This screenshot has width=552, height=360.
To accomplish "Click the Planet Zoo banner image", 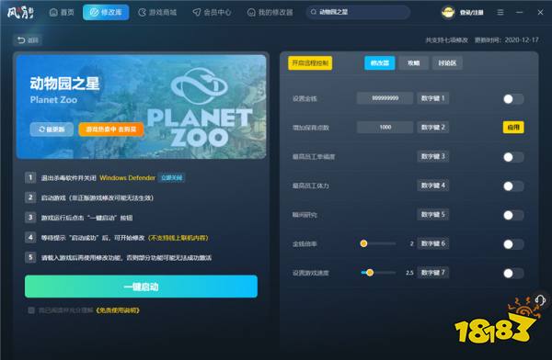I will point(141,107).
